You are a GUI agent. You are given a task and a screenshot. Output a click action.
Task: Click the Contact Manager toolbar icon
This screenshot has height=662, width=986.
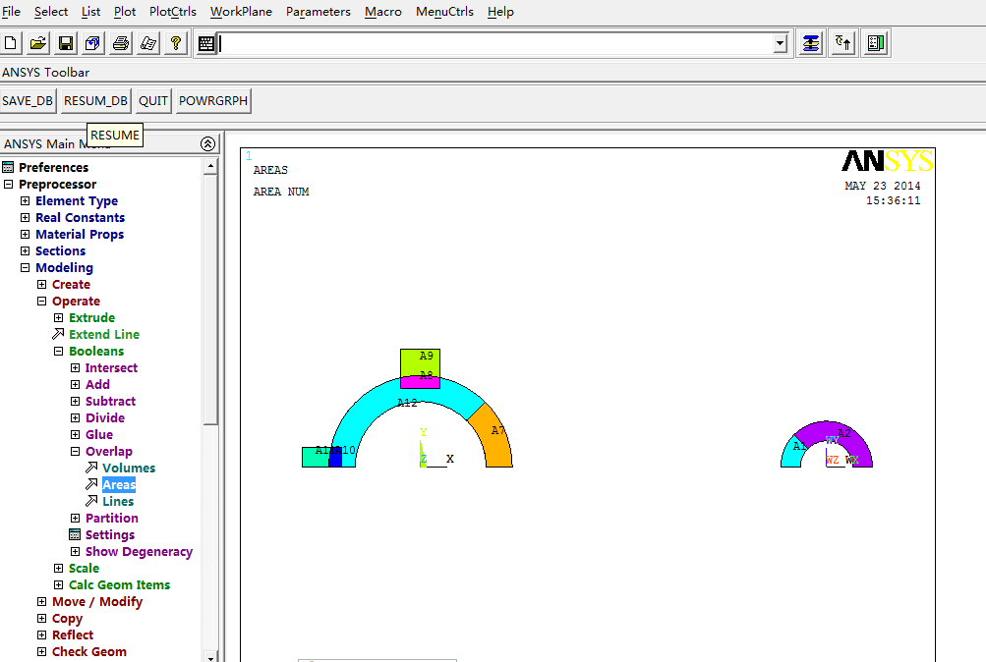coord(875,43)
